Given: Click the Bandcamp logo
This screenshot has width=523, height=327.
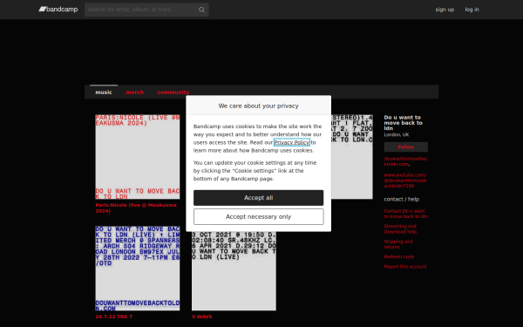Looking at the screenshot, I should pyautogui.click(x=58, y=10).
